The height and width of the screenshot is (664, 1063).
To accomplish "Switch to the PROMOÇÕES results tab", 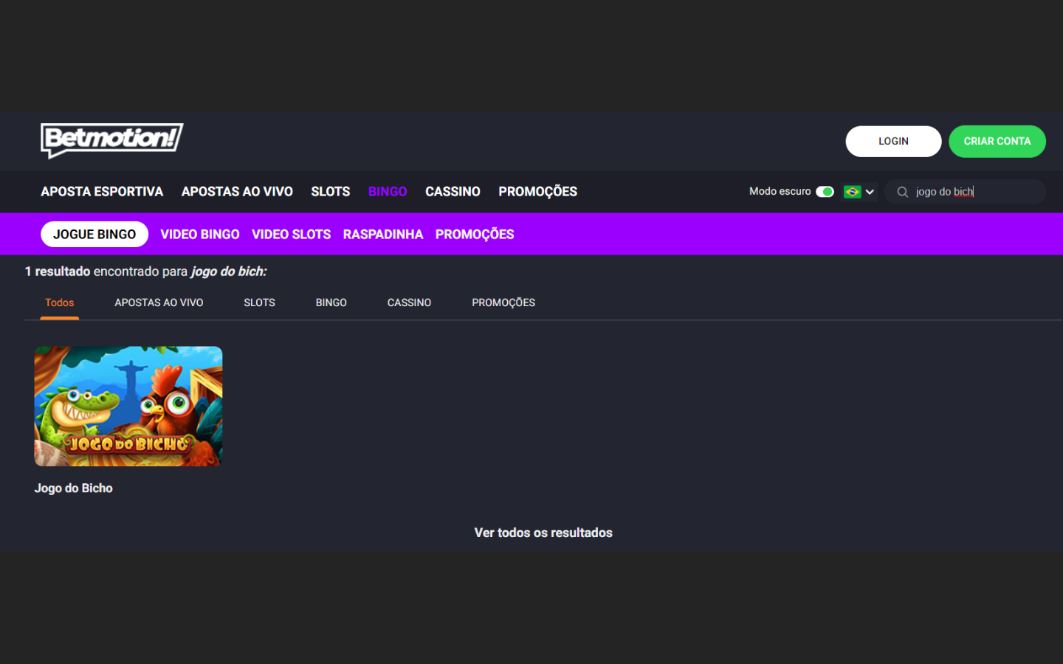I will click(503, 302).
